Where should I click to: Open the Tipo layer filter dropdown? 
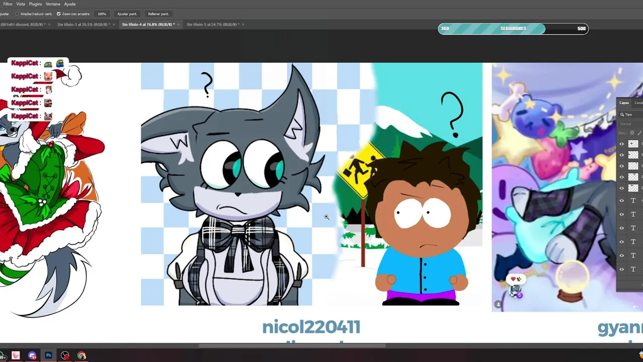point(632,115)
